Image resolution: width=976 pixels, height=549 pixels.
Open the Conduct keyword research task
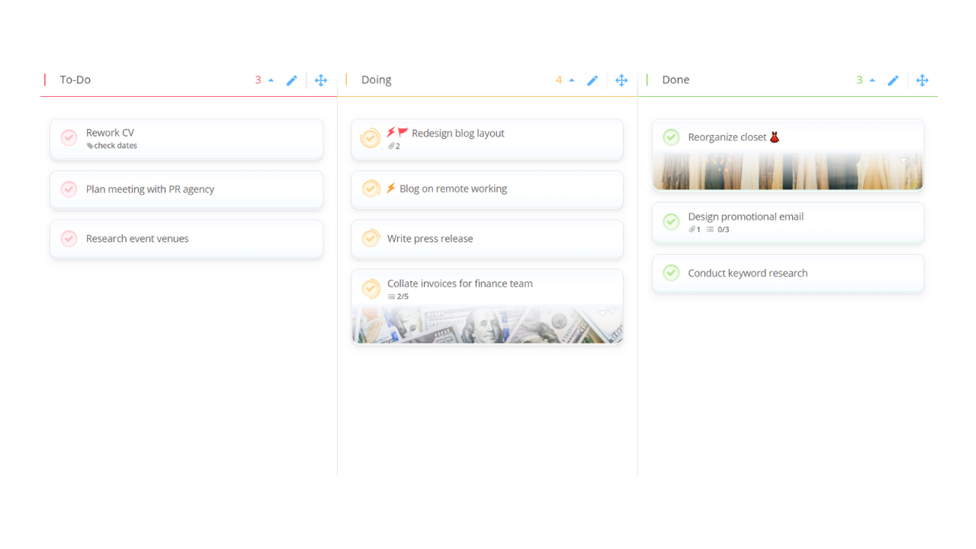tap(788, 273)
